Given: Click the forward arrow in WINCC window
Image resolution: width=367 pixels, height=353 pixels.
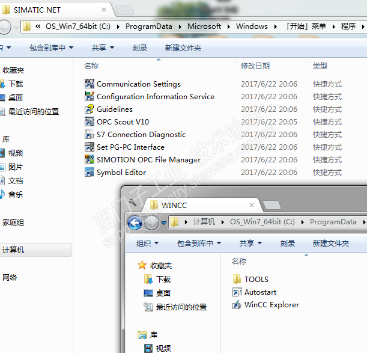Looking at the screenshot, I should click(151, 223).
